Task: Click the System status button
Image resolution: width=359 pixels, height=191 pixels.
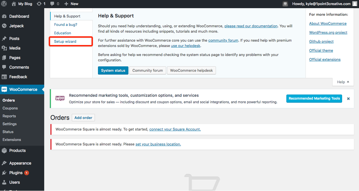Action: point(113,70)
